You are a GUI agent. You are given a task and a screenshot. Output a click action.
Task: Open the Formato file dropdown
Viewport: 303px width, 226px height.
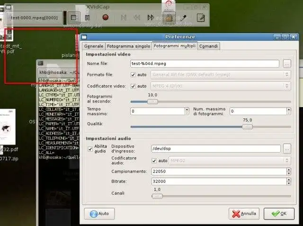click(221, 75)
